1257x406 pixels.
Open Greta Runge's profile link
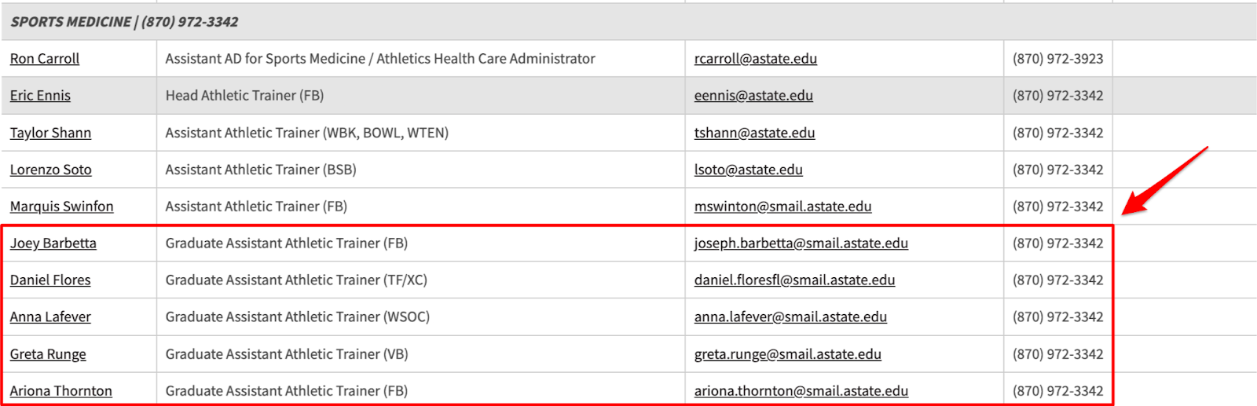[48, 354]
